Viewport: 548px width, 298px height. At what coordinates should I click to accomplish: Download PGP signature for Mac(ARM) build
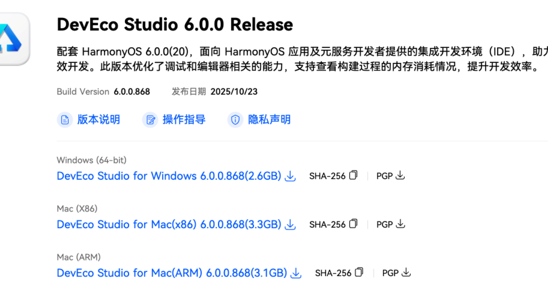click(x=406, y=272)
